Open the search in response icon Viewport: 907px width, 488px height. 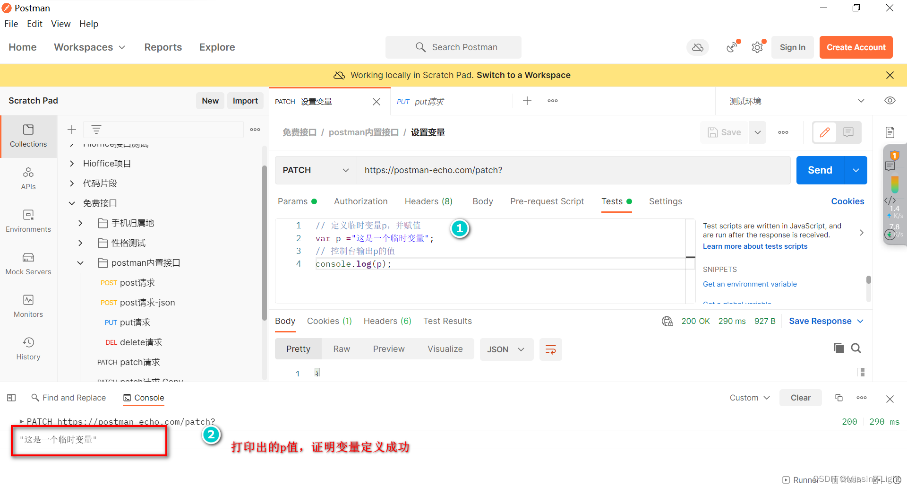[x=856, y=348]
